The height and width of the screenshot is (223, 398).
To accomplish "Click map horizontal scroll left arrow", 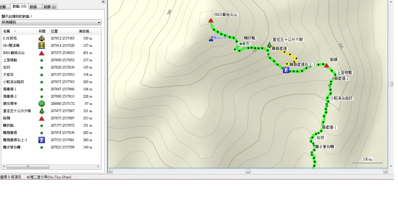I will tap(110, 171).
